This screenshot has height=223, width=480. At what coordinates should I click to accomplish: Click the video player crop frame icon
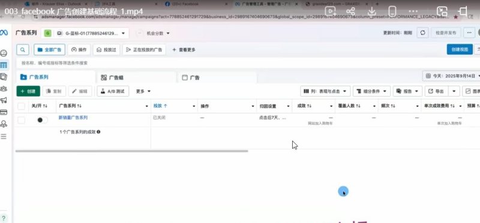(x=463, y=11)
